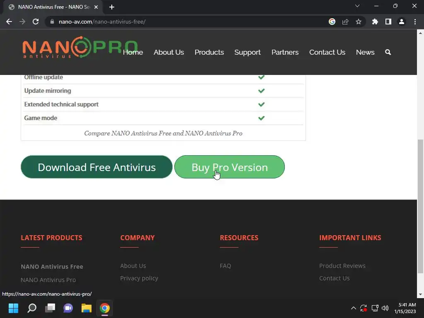Open footer Contact Us link
The width and height of the screenshot is (424, 318).
click(x=335, y=278)
